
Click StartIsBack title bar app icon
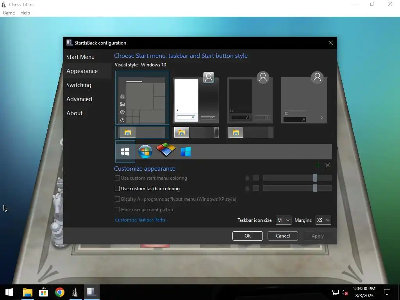(x=69, y=43)
